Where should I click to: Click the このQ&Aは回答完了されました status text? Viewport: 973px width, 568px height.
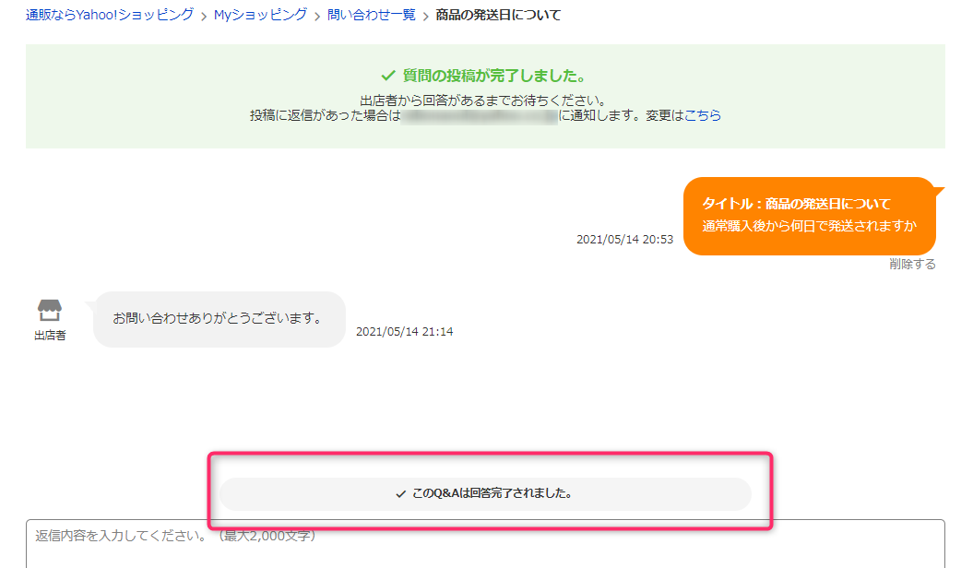[x=492, y=494]
